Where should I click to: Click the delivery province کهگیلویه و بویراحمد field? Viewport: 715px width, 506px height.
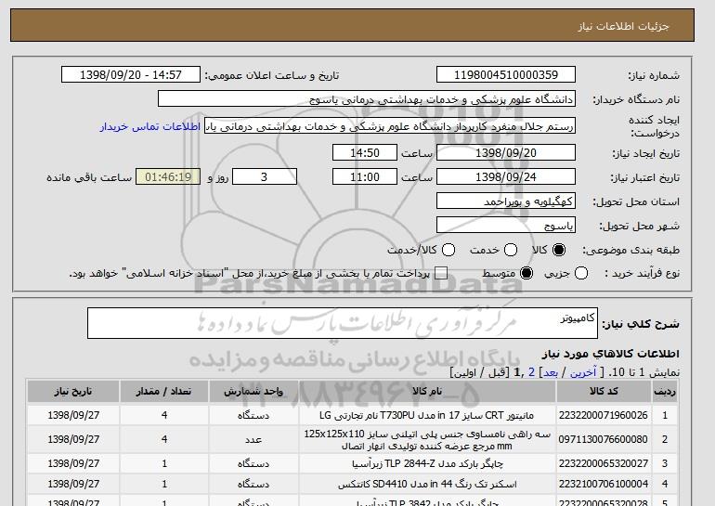pyautogui.click(x=506, y=201)
